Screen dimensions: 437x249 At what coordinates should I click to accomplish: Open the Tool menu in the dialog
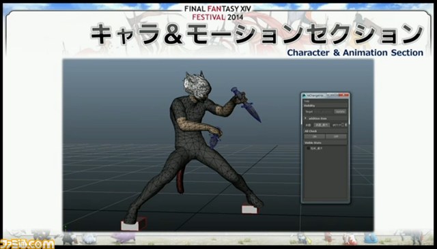tap(307, 101)
